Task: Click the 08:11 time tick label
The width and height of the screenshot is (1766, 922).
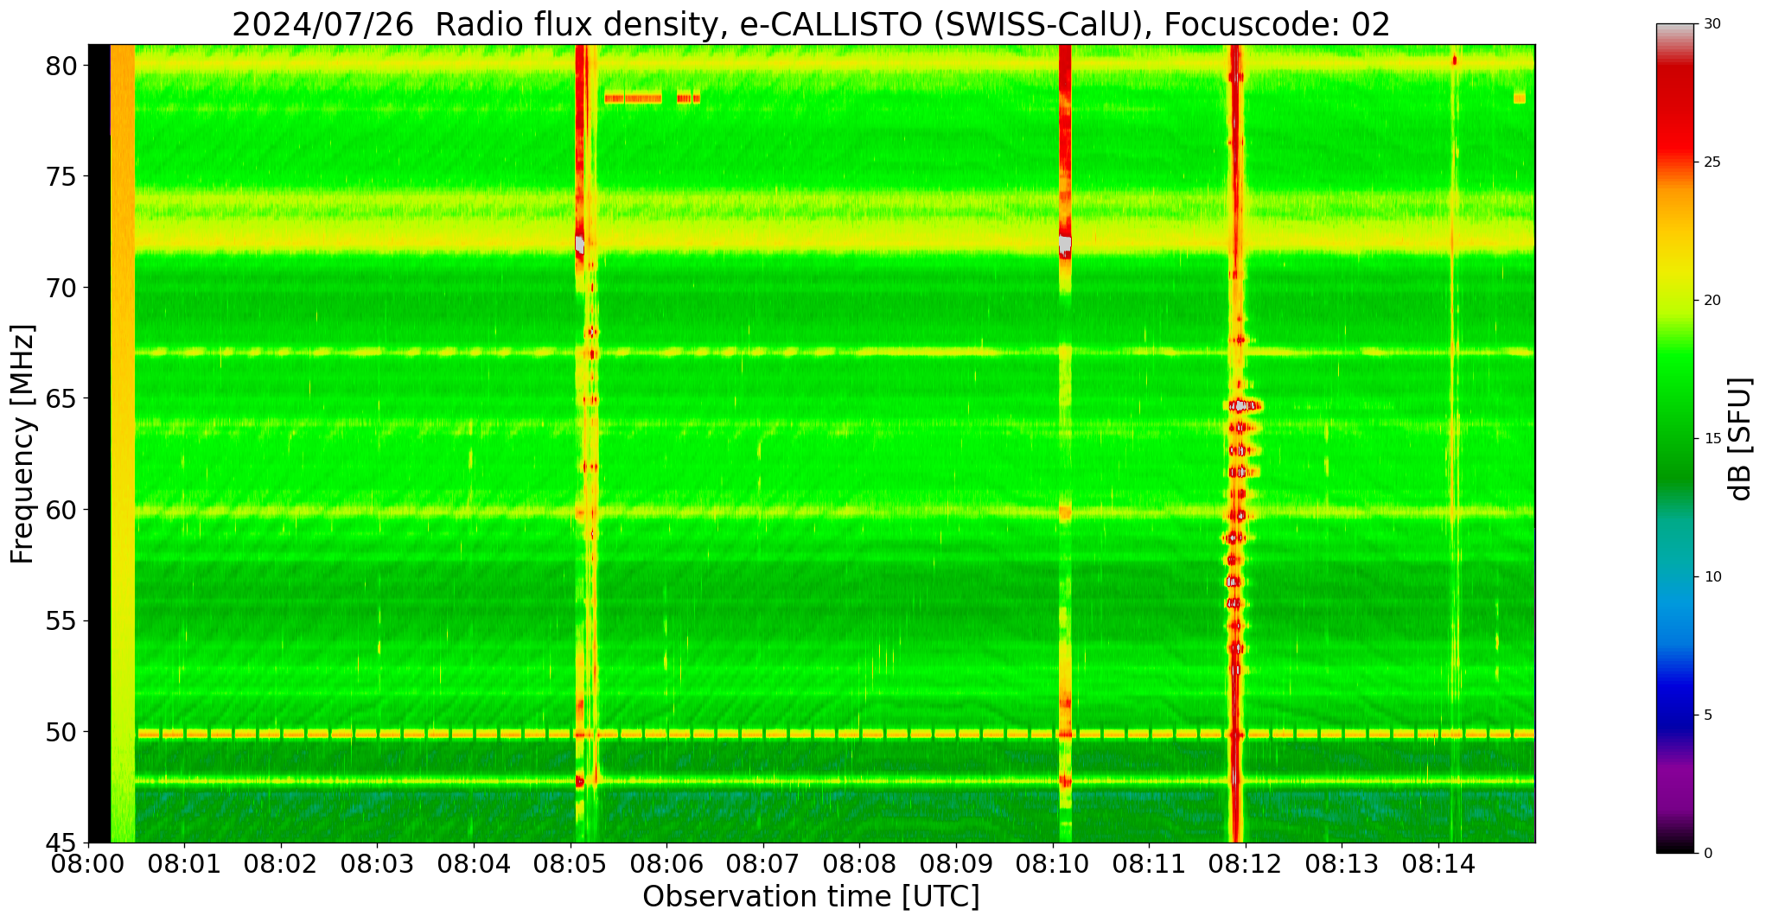Action: click(x=1149, y=864)
